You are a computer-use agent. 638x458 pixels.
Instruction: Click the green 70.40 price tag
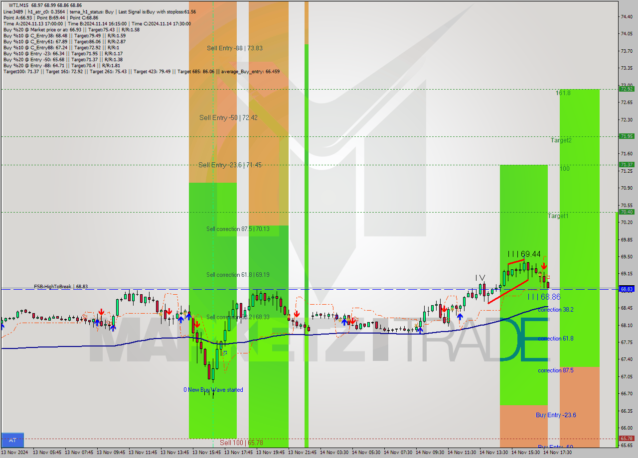(627, 212)
